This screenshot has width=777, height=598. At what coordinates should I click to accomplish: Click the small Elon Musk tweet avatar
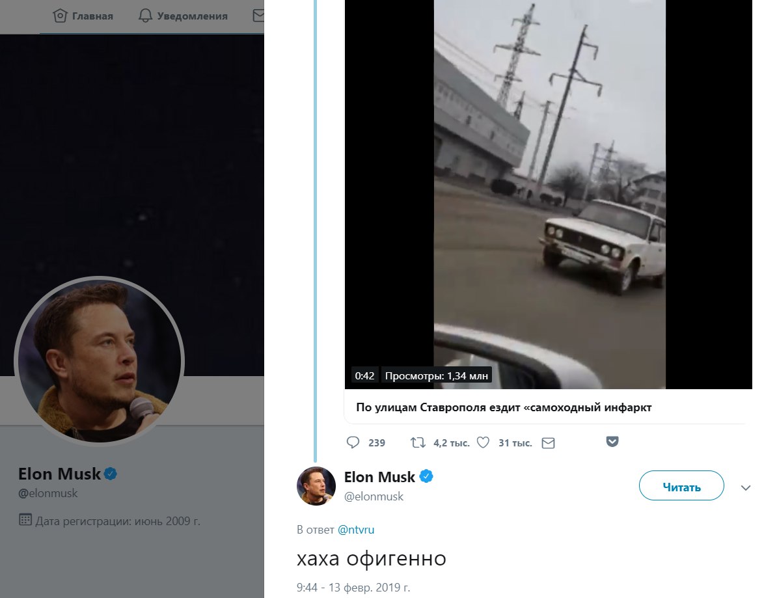point(316,485)
